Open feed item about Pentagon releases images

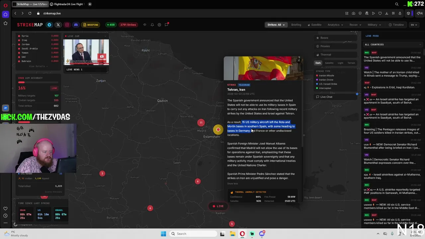(x=393, y=129)
